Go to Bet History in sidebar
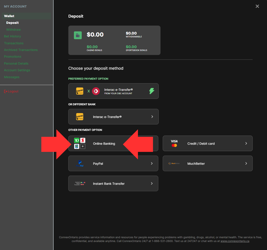Image resolution: width=267 pixels, height=250 pixels. pos(13,37)
